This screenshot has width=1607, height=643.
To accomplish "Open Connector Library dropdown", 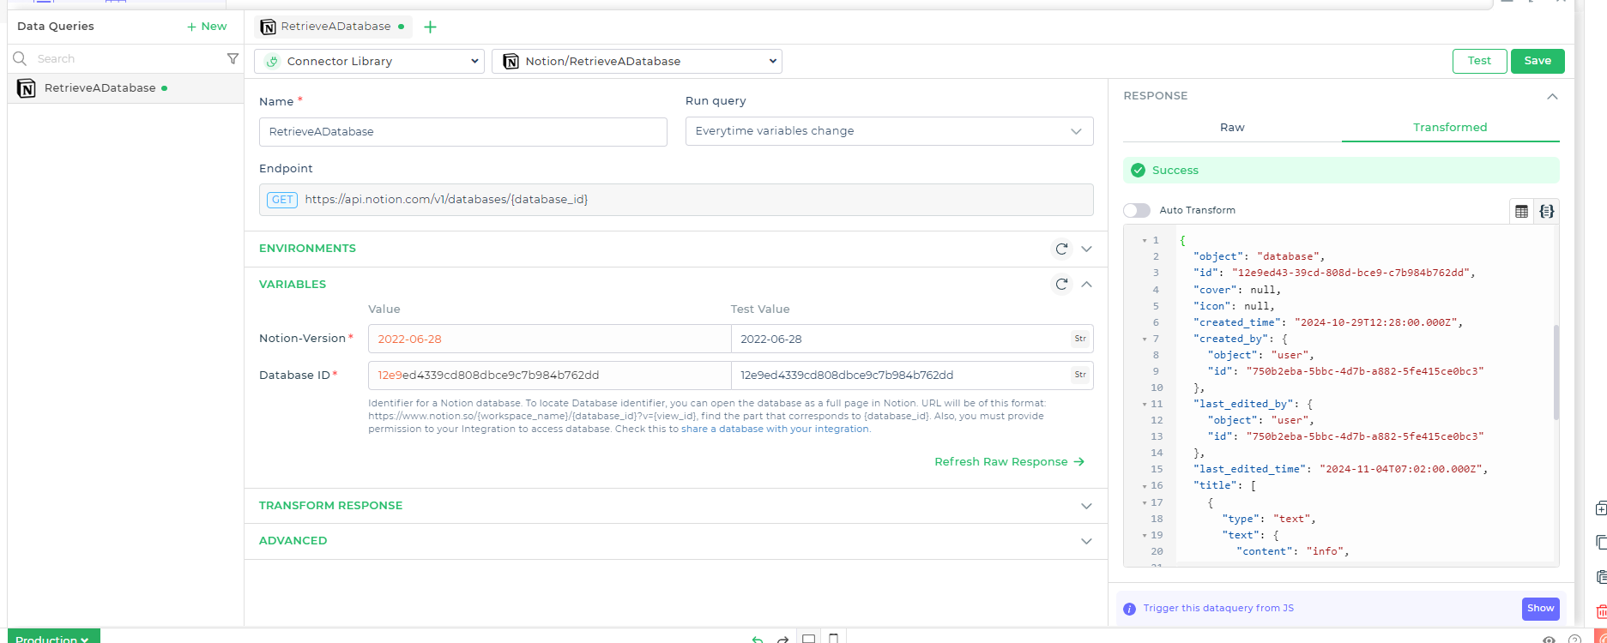I will pos(369,61).
